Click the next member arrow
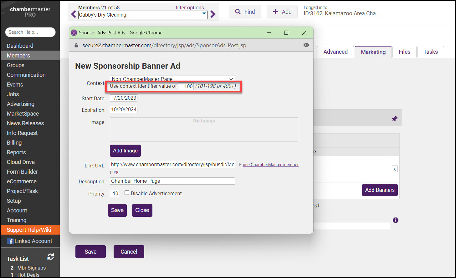This screenshot has height=278, width=456. [213, 14]
